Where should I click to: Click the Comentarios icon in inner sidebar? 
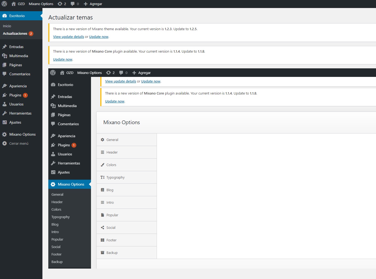53,124
